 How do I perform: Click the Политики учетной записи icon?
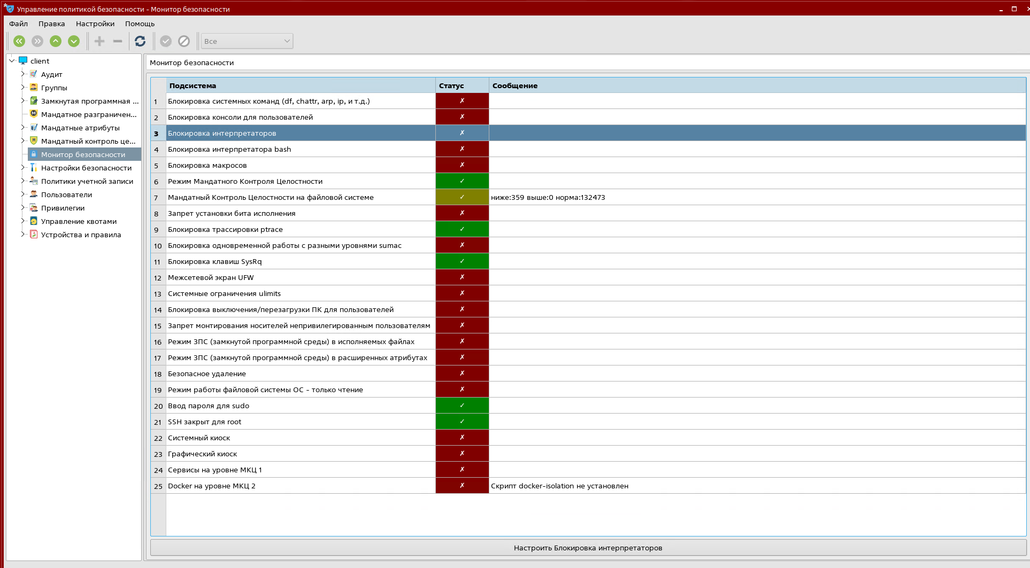point(34,181)
